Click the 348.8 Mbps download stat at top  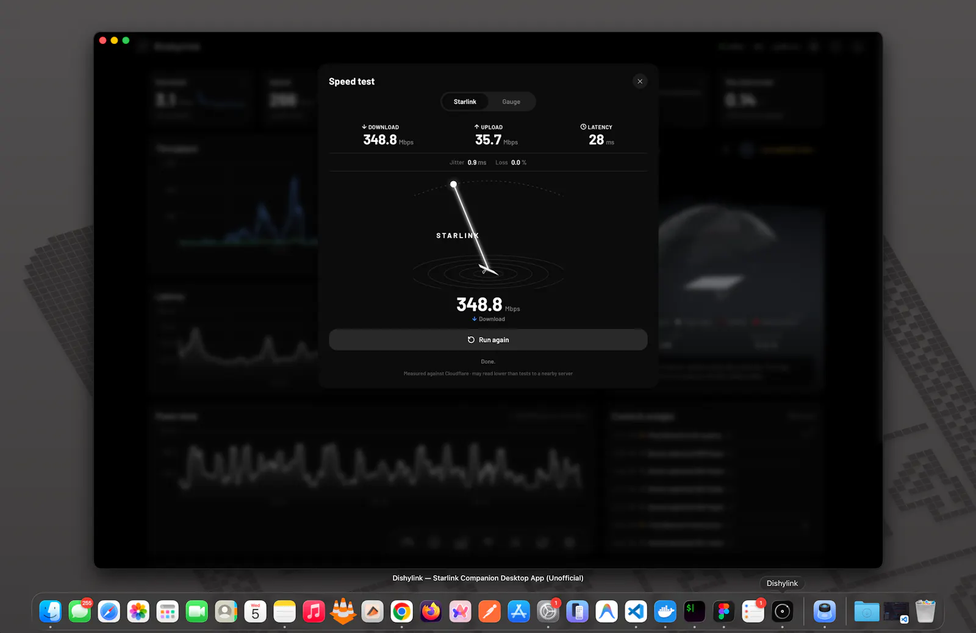388,135
